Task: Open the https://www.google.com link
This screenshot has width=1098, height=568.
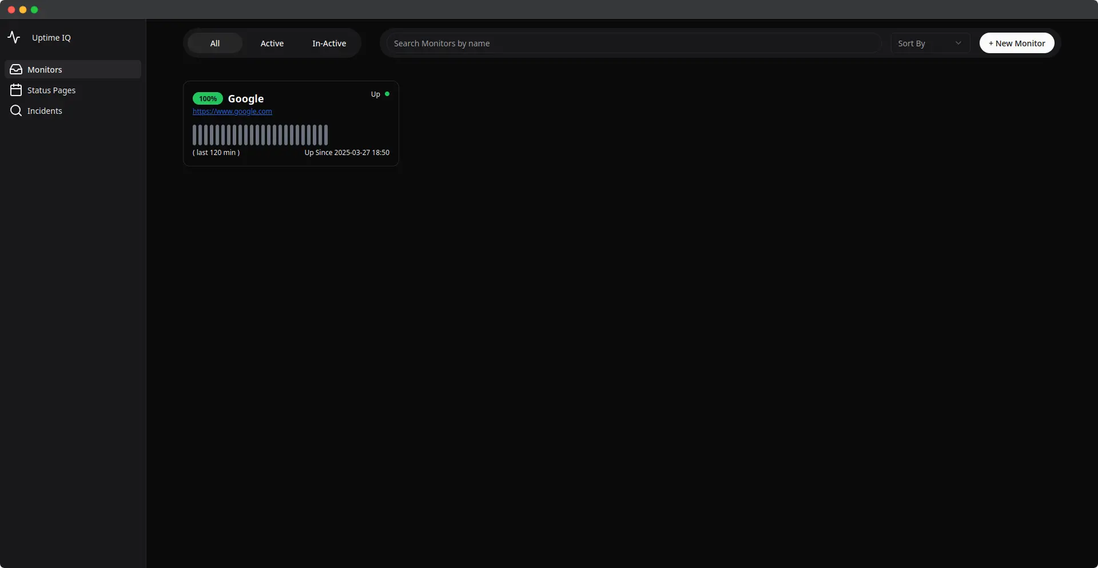Action: (232, 112)
